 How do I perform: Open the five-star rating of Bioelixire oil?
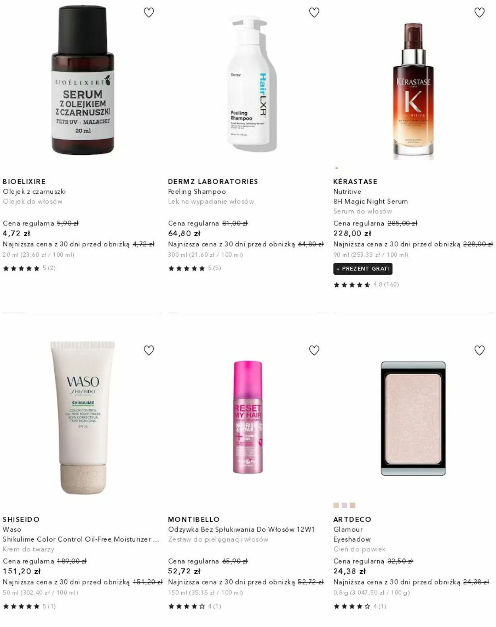coord(29,268)
